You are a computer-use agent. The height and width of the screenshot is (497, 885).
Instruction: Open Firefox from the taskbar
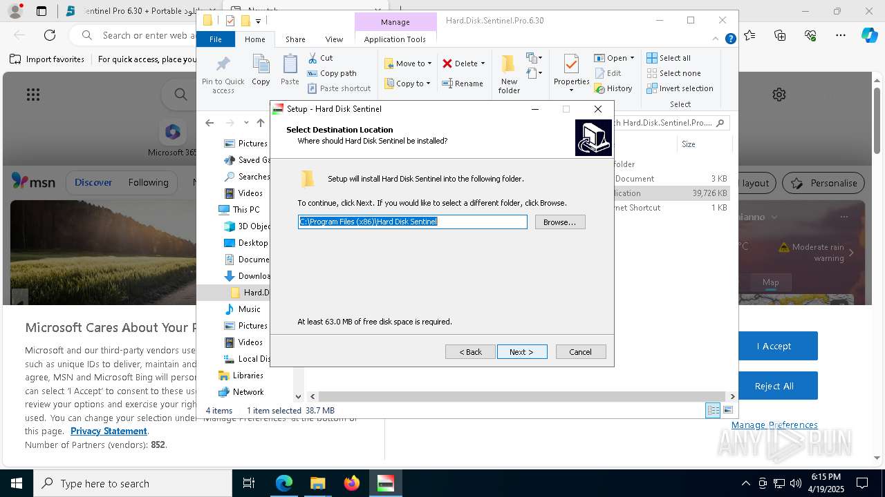(x=352, y=483)
